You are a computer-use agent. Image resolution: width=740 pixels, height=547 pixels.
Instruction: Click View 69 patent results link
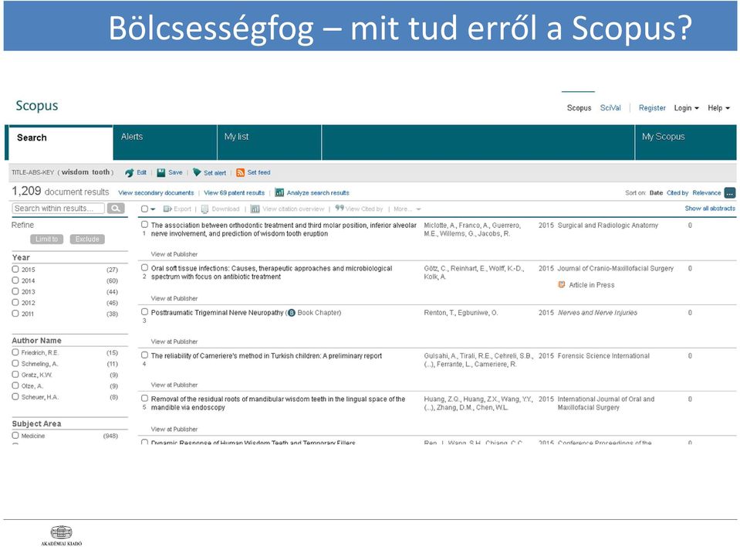click(x=234, y=192)
